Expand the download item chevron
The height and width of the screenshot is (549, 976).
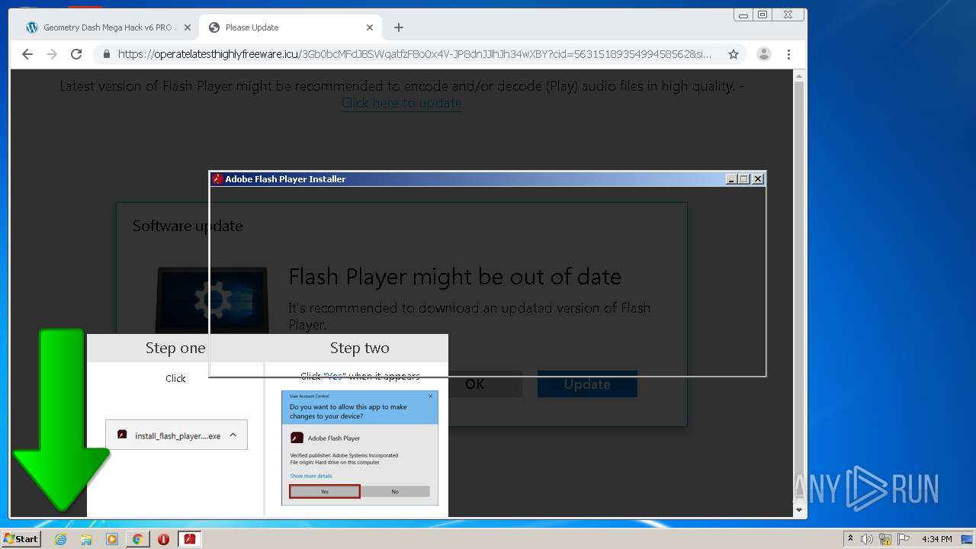pos(233,435)
